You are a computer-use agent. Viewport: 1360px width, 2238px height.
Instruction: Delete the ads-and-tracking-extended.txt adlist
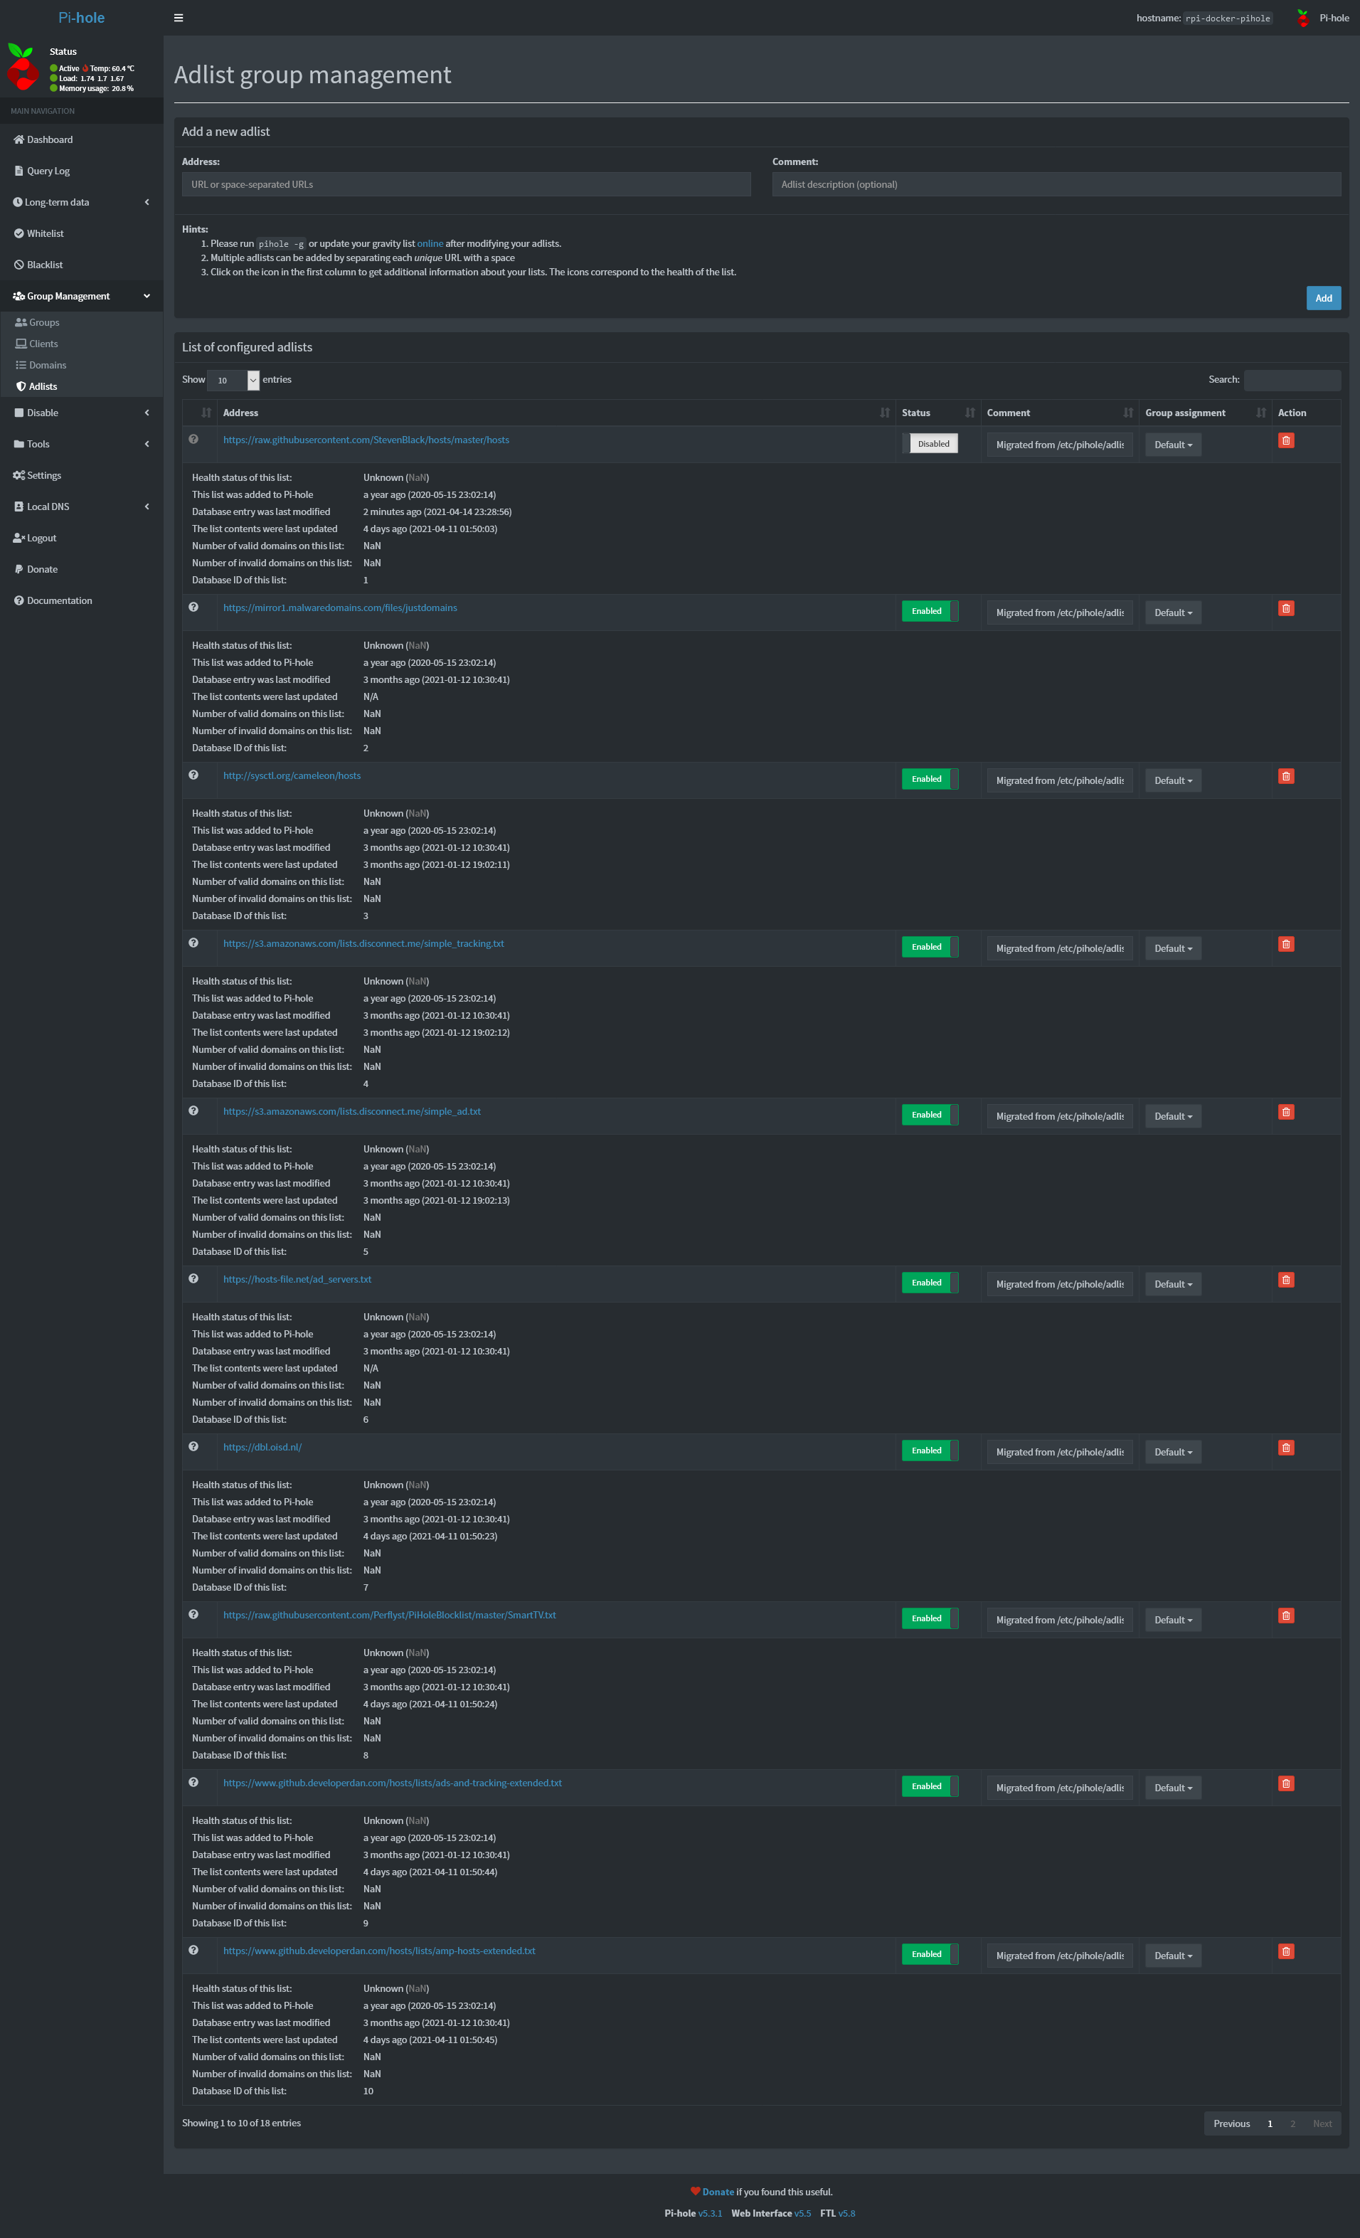[x=1285, y=1784]
